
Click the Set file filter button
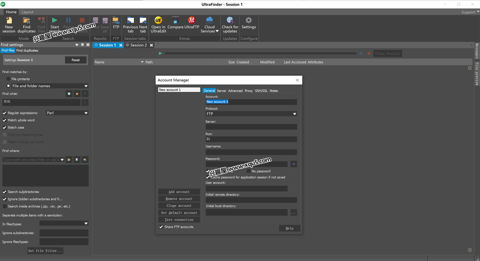(x=45, y=251)
